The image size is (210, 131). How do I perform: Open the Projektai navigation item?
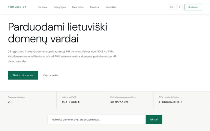[x=95, y=7]
